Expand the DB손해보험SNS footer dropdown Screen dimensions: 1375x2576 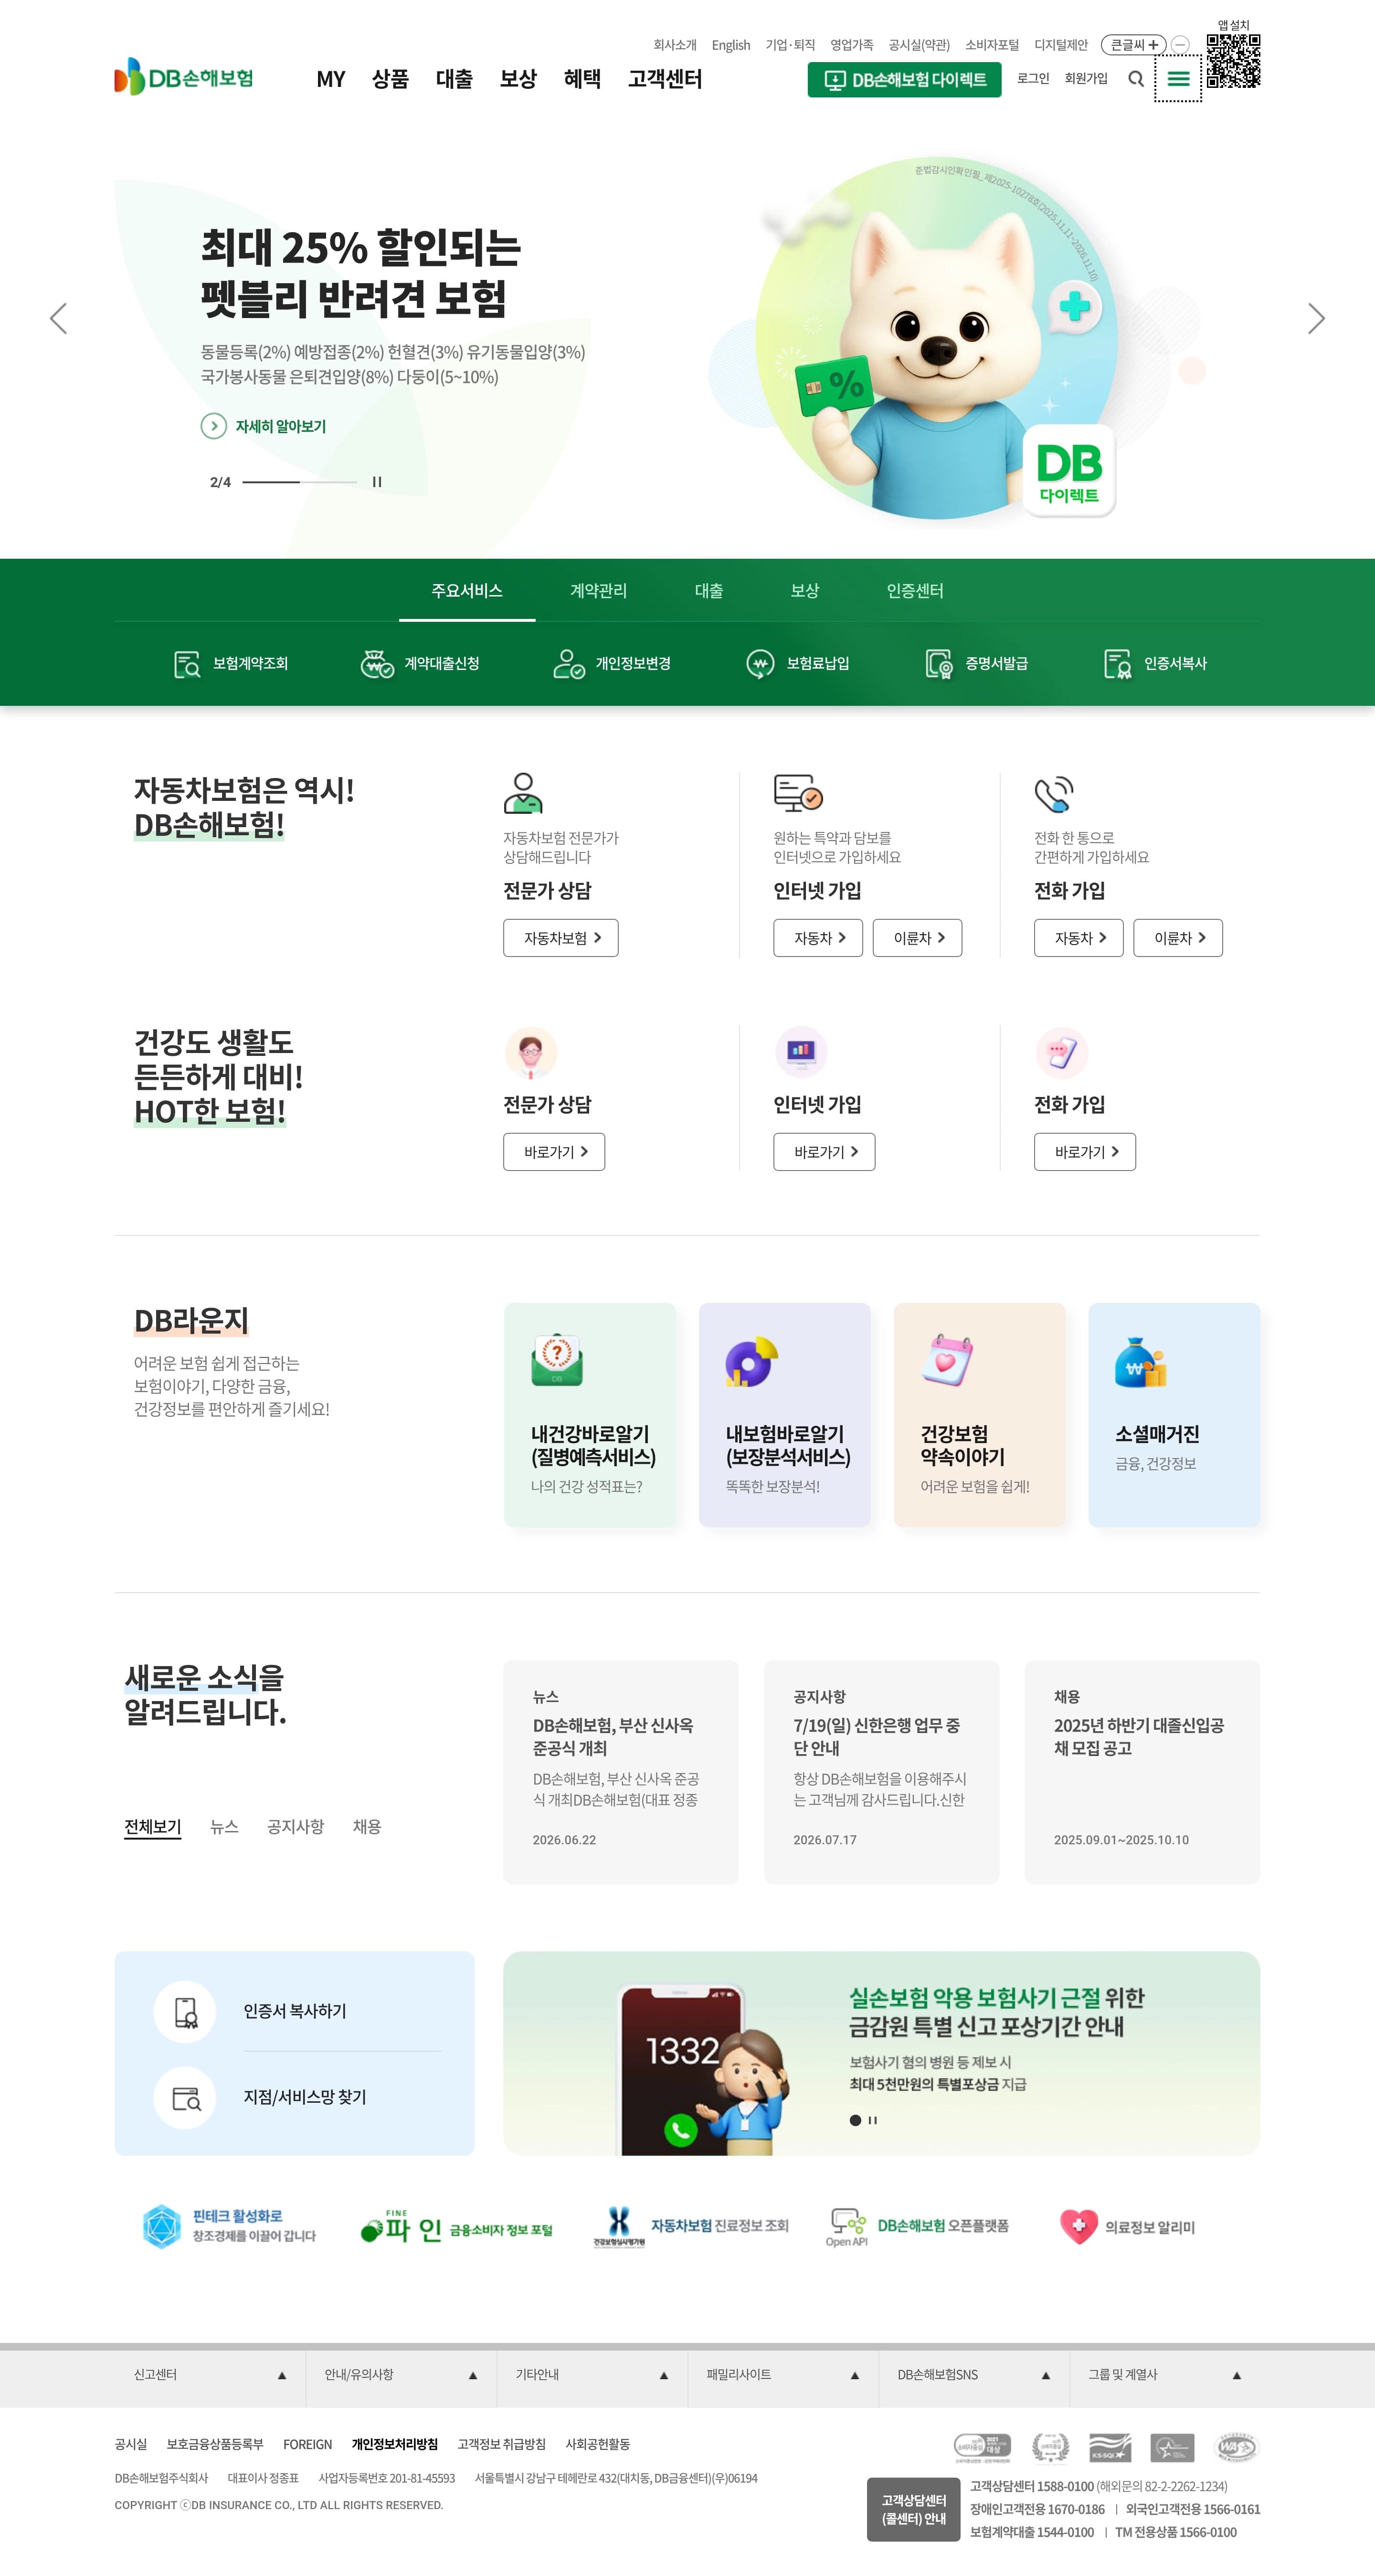[974, 2375]
